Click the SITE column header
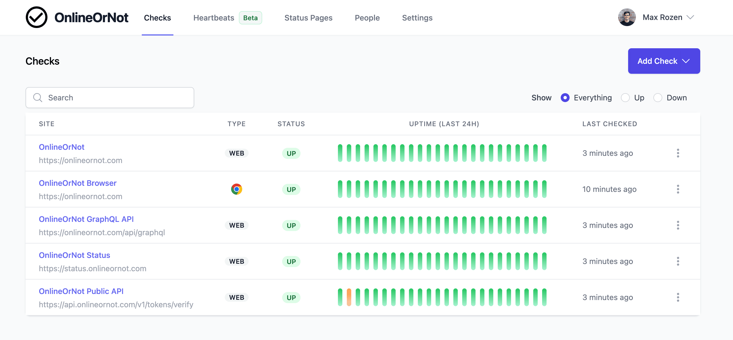The height and width of the screenshot is (340, 733). 47,124
